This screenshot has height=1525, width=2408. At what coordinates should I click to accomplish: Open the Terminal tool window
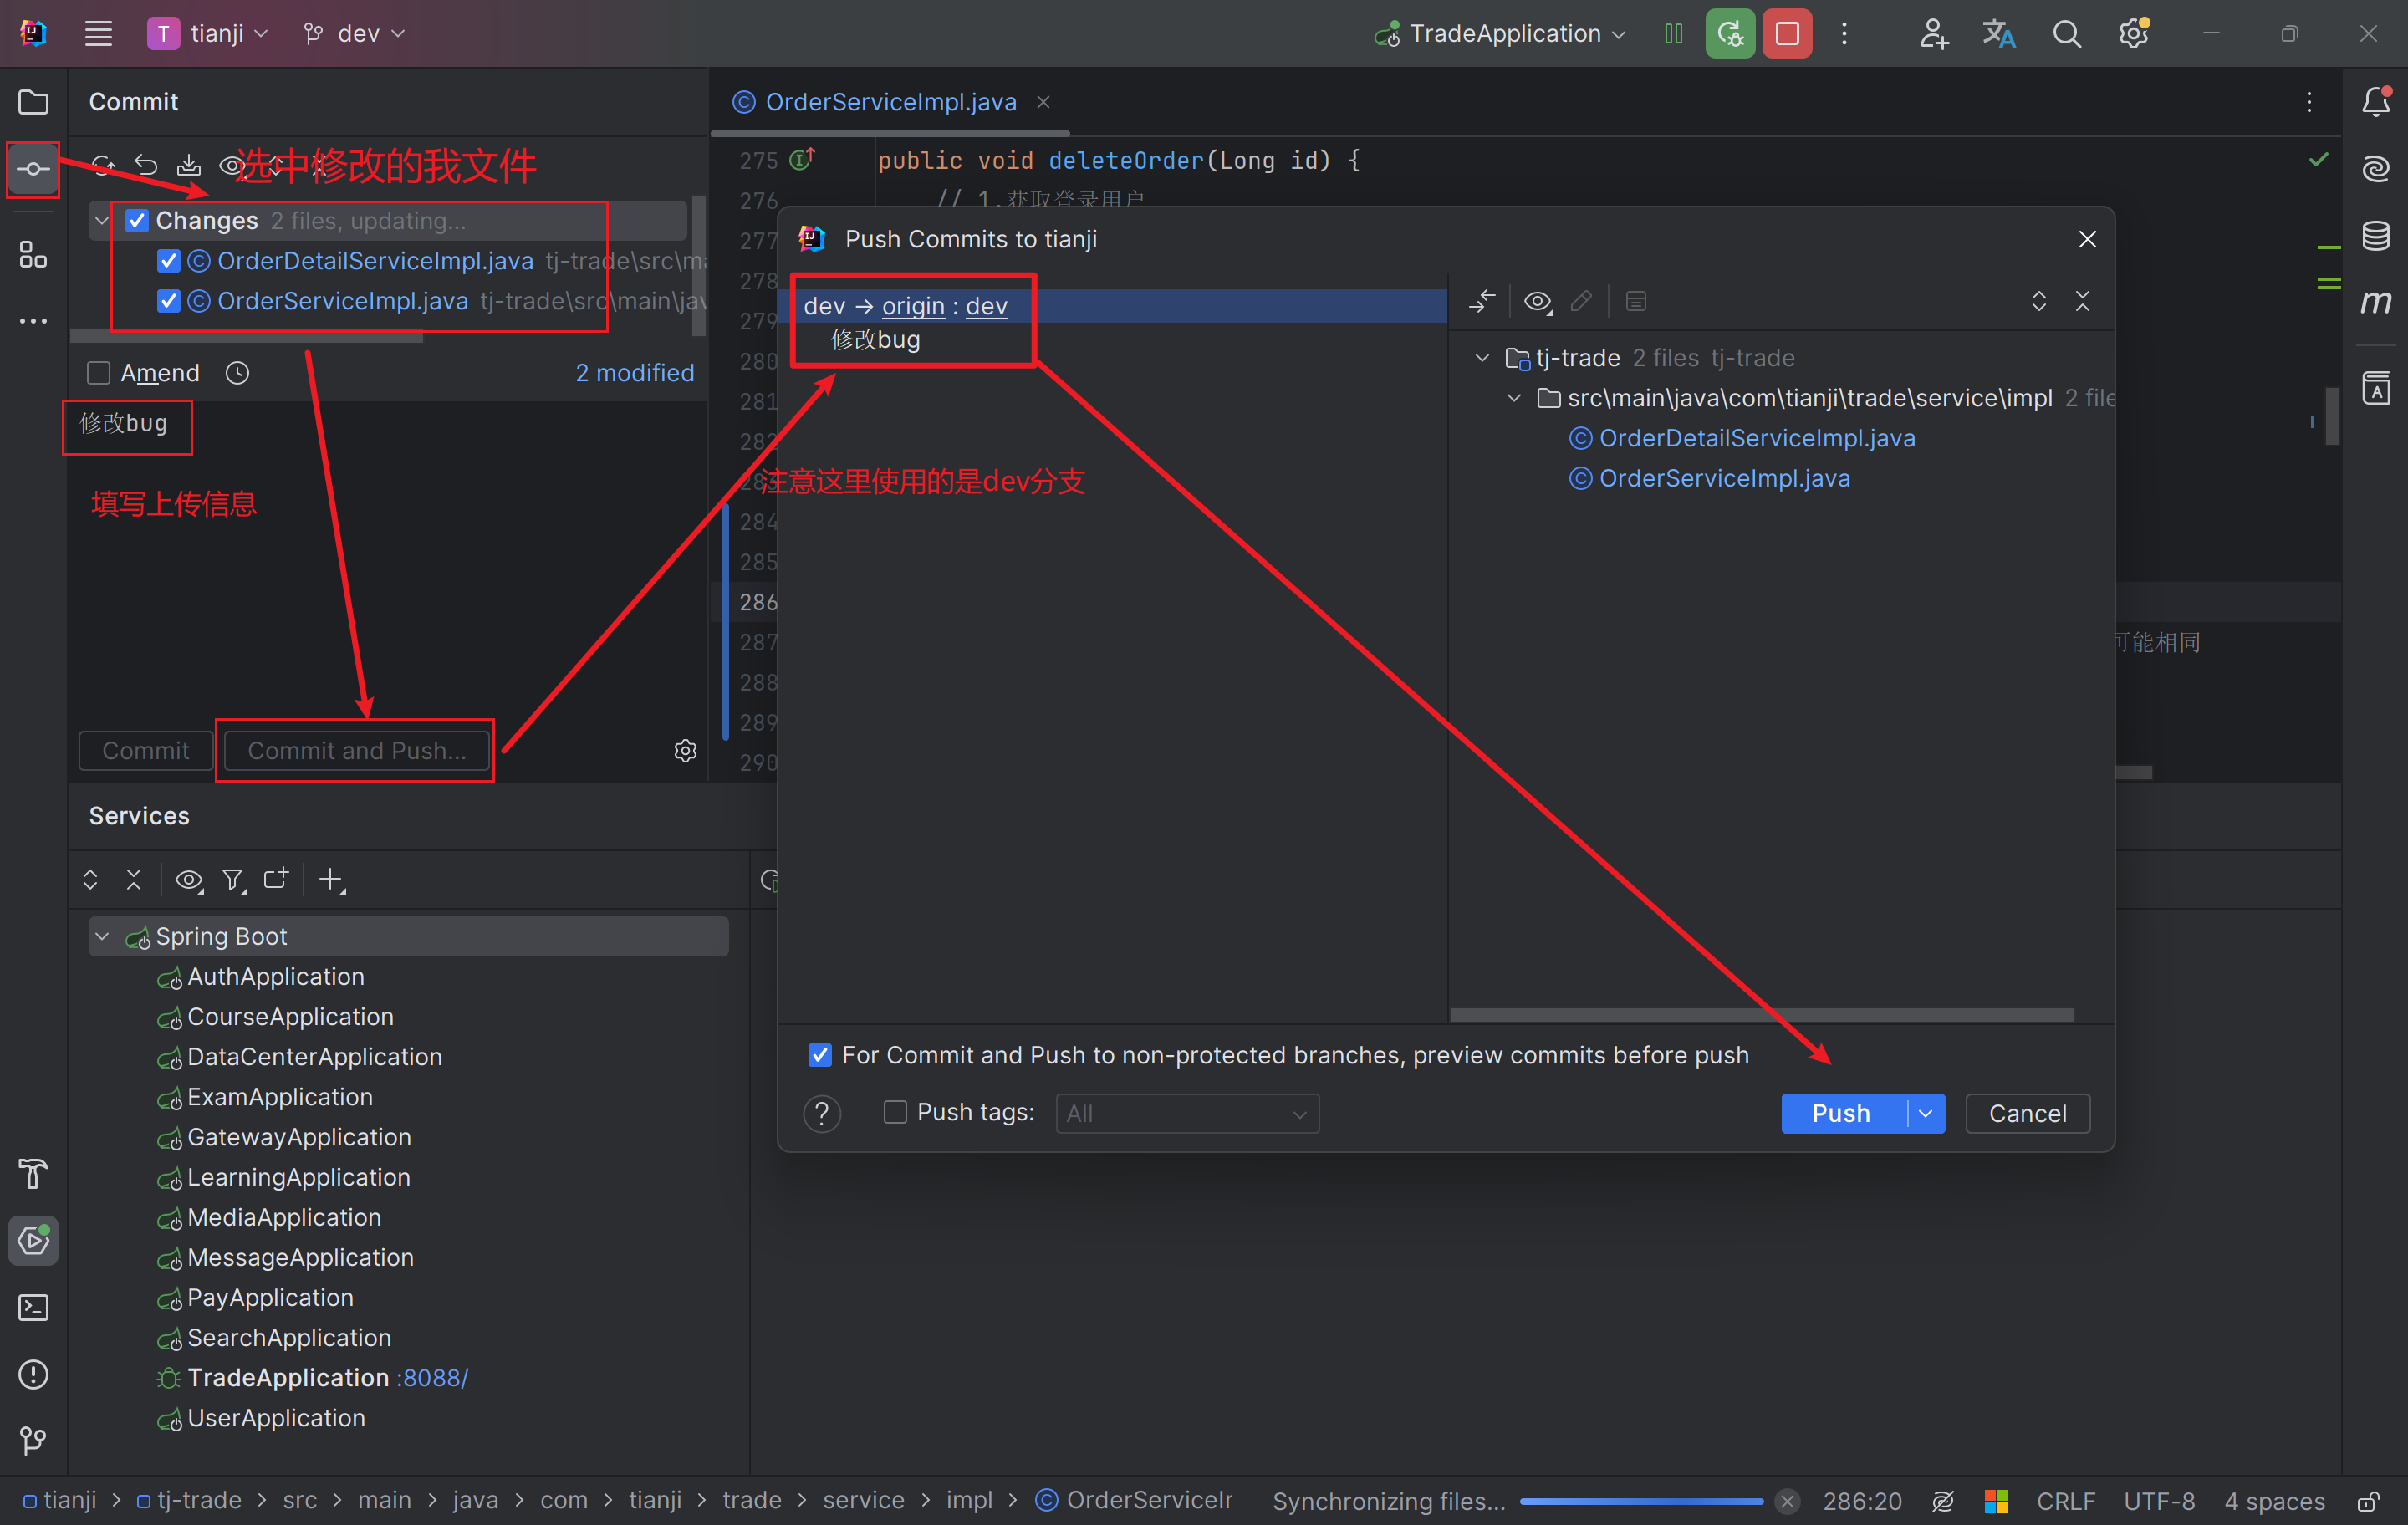(33, 1308)
